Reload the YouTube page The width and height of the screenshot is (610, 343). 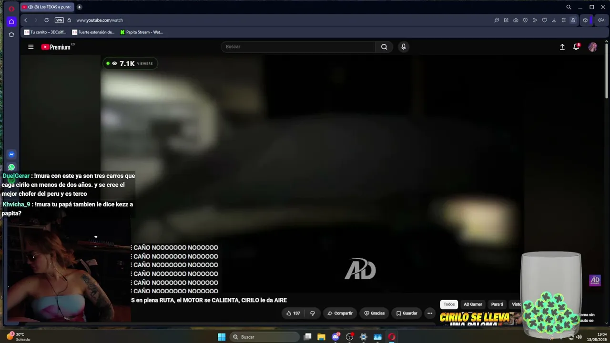(46, 20)
